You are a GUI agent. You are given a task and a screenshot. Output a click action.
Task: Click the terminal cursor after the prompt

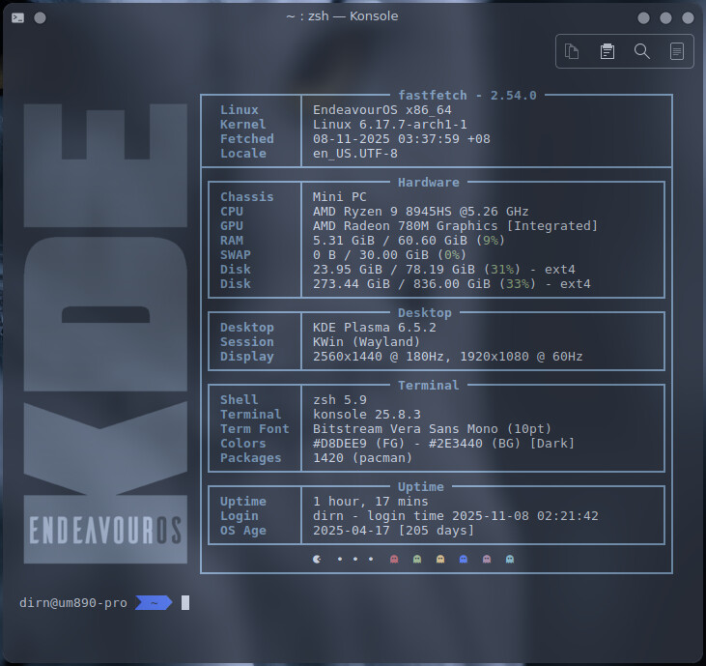(x=185, y=603)
